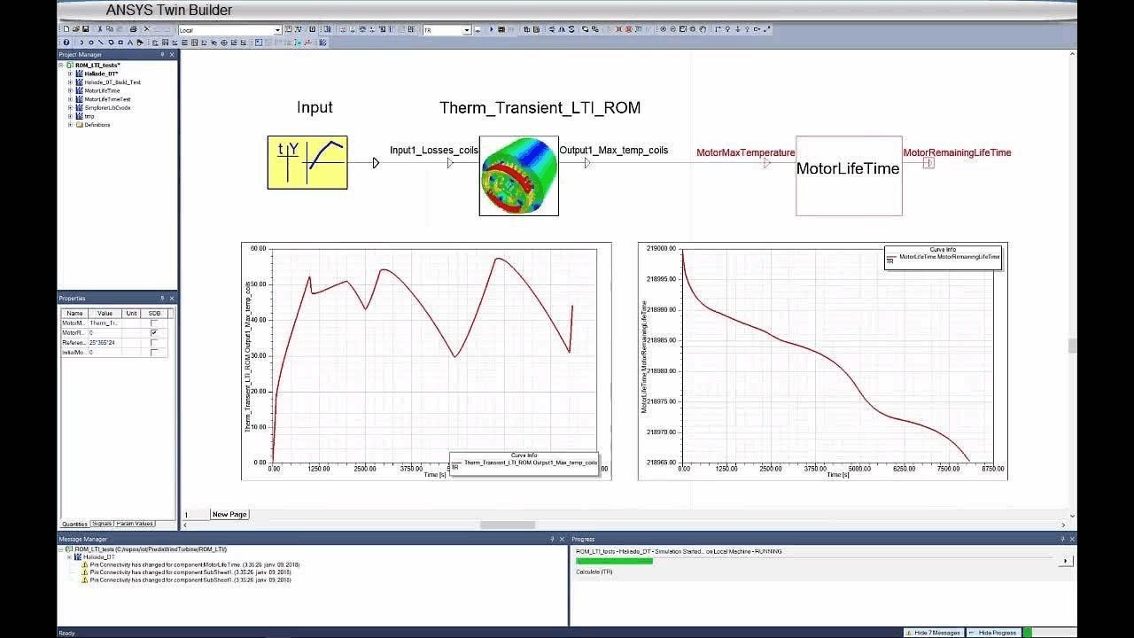
Task: Select the New Page sheet tab
Action: pos(229,514)
